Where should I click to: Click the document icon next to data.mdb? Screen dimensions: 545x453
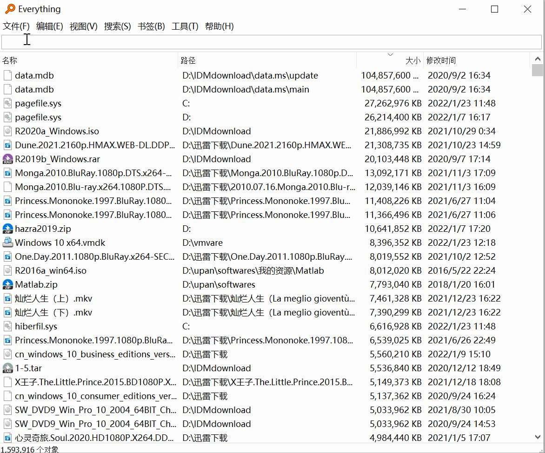pyautogui.click(x=7, y=75)
